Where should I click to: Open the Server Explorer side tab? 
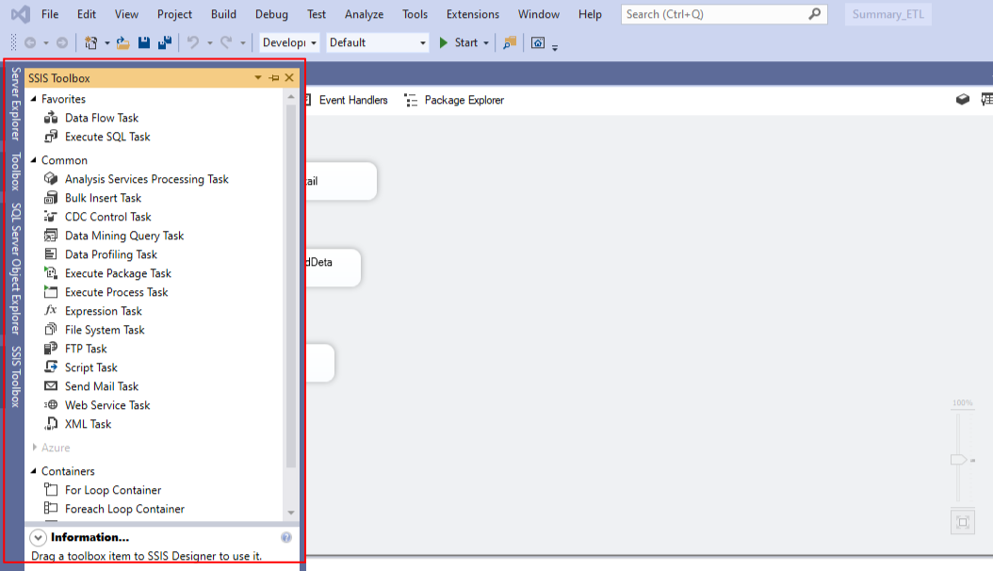pos(16,104)
